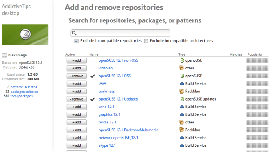Viewport: 271px width, 152px height.
Task: Open the wine 12.1 link
Action: click(106, 107)
